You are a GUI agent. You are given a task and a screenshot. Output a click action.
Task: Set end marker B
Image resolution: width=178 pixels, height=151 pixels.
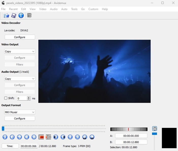[49, 137]
